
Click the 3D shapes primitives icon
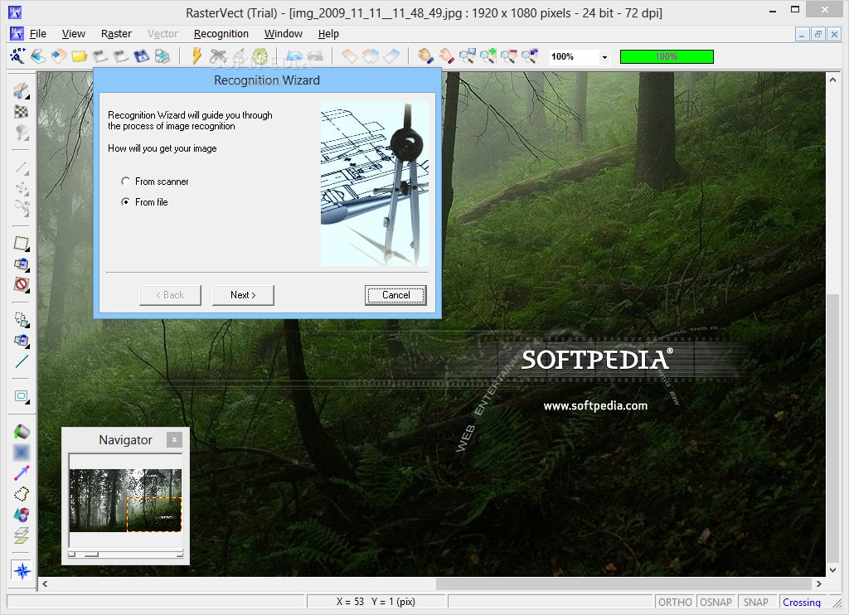[21, 515]
